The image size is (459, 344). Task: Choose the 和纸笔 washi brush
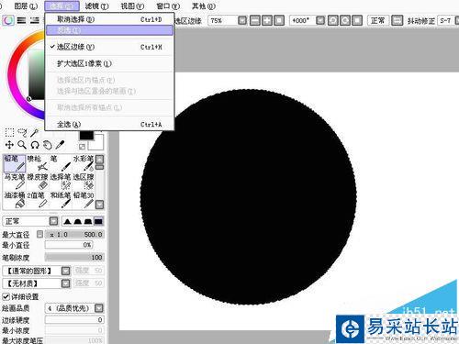(61, 200)
